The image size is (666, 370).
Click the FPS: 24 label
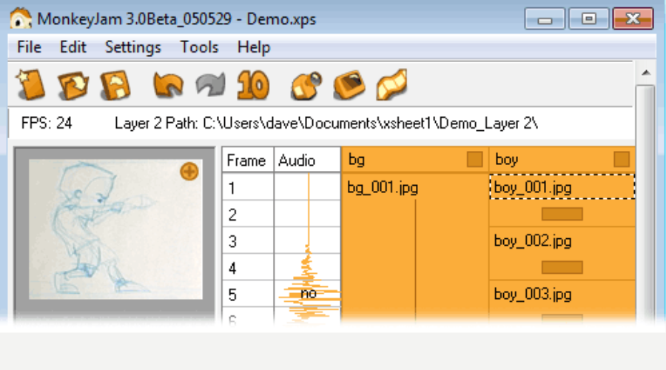click(47, 123)
